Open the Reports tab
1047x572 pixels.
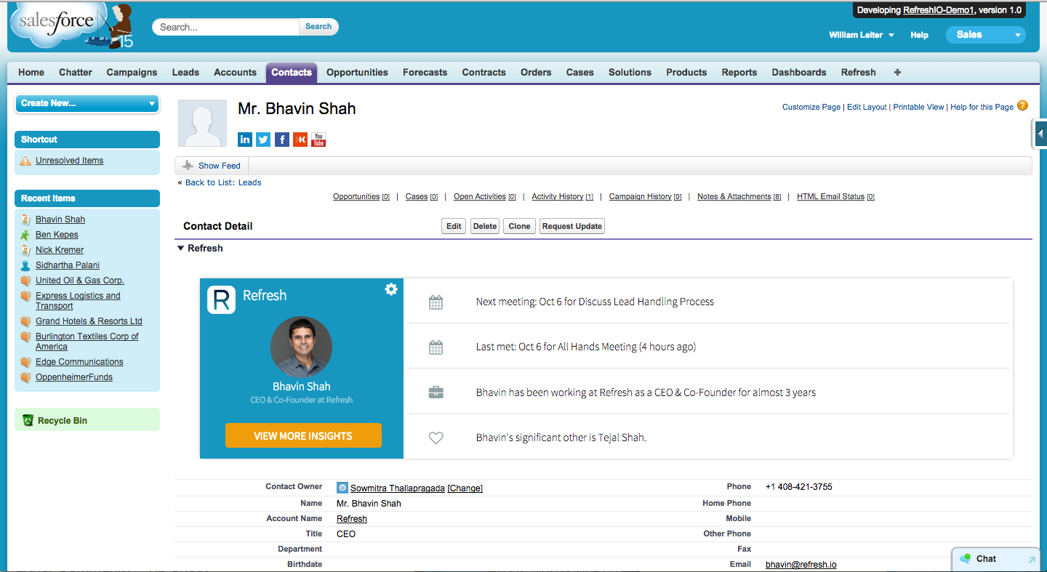pos(739,72)
